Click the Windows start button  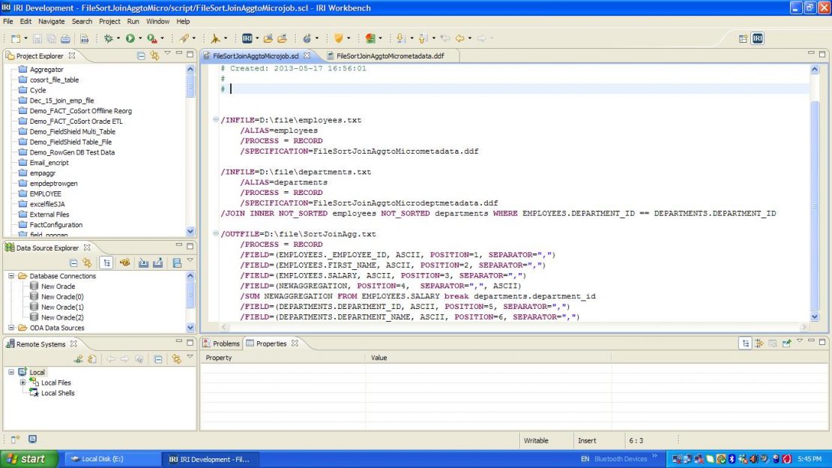coord(29,459)
